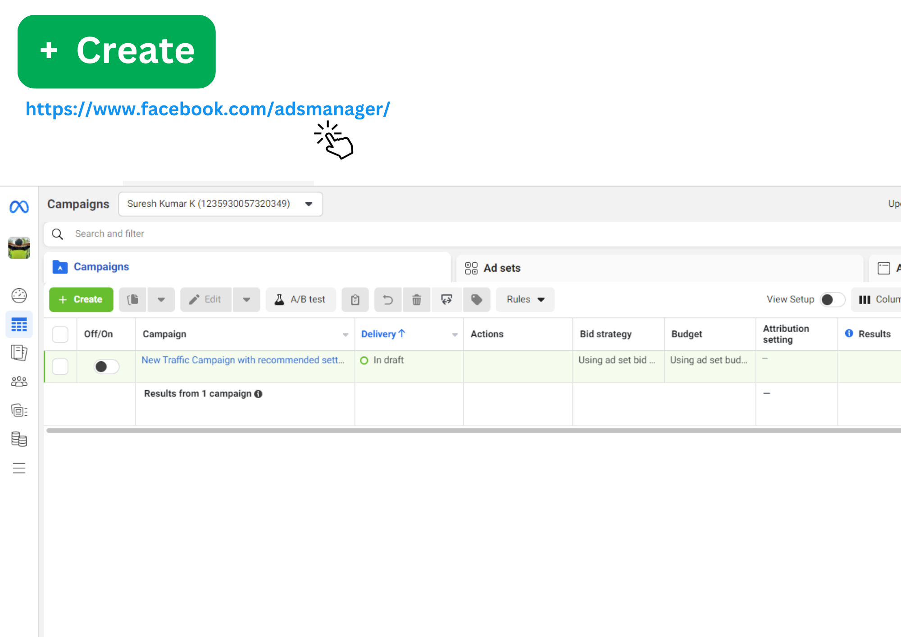The height and width of the screenshot is (637, 901).
Task: Open the profile picture thumbnail in sidebar
Action: pos(19,248)
